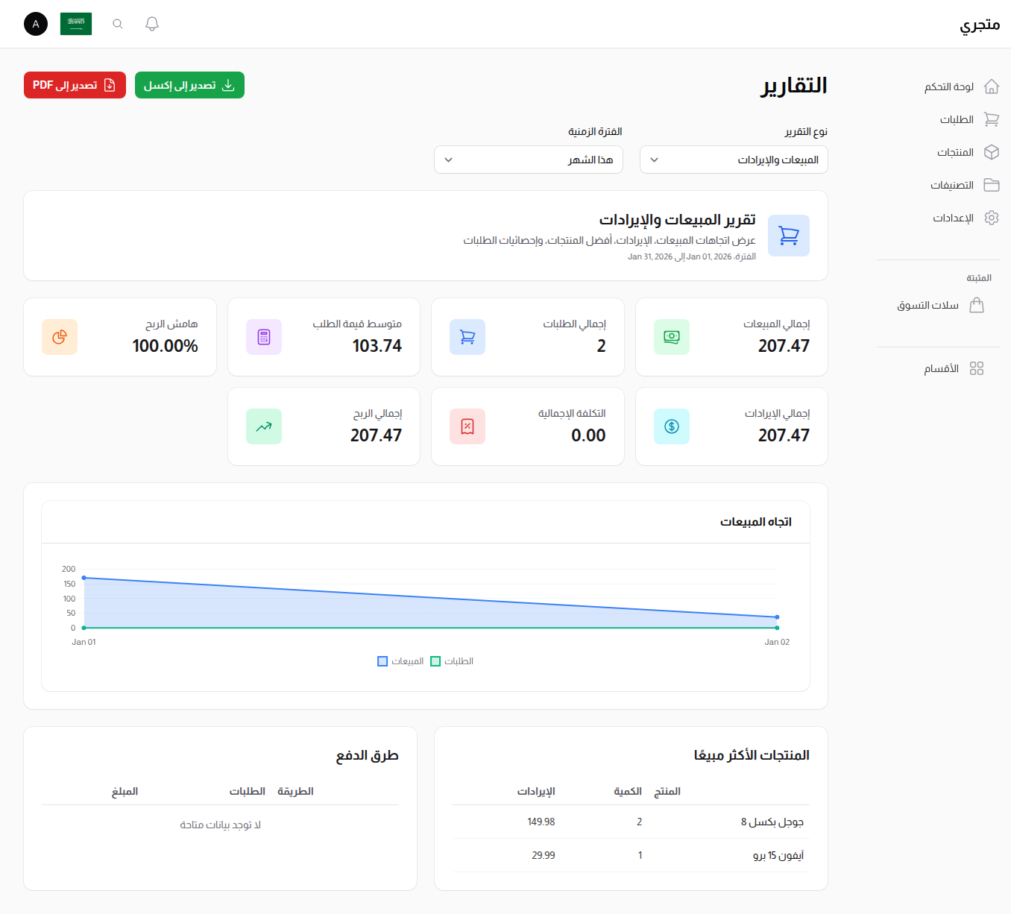Open the search magnifier icon

tap(117, 23)
